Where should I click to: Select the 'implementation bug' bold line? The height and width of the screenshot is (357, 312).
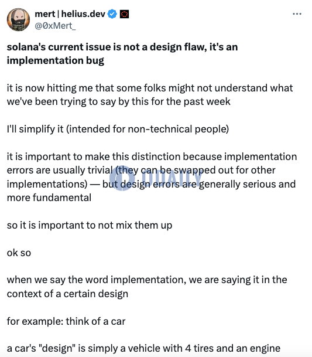tap(55, 60)
